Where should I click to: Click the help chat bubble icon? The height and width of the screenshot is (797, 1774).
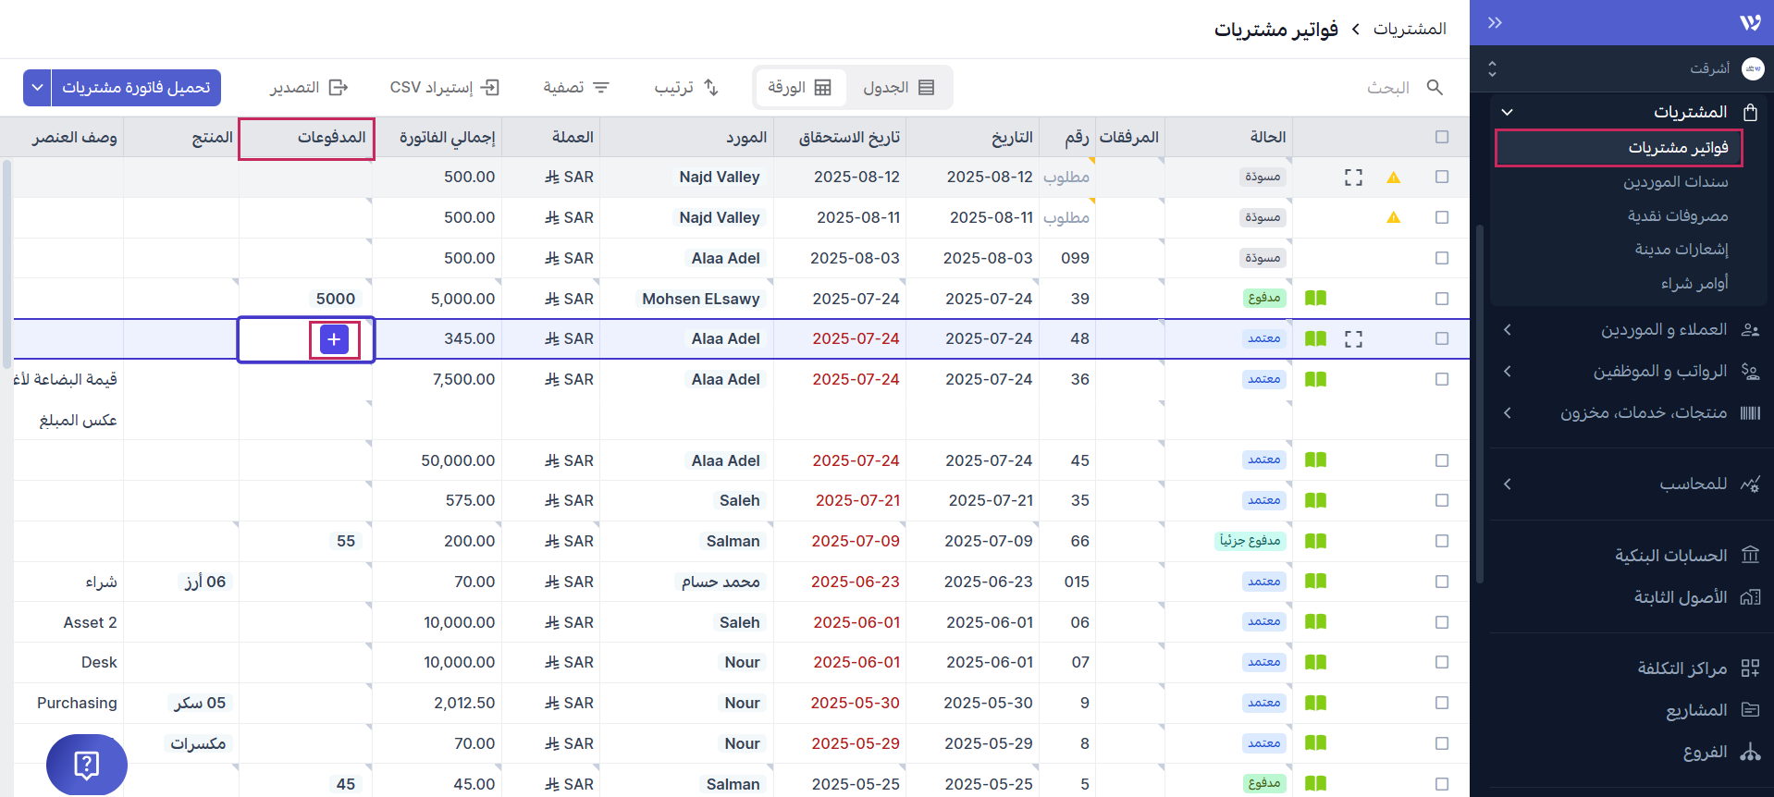[86, 764]
